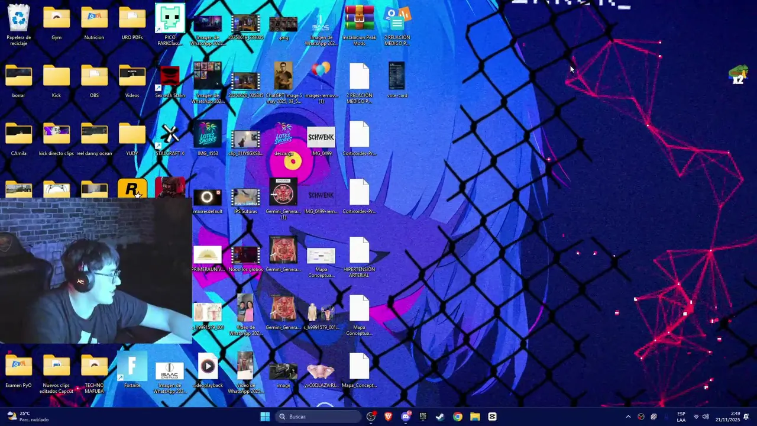This screenshot has width=757, height=426.
Task: Open the yvC0QLAZVrRJ pelvis image
Action: coord(321,375)
